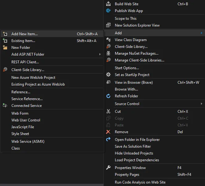
Task: Click the Properties Window wrench icon
Action: (x=108, y=168)
